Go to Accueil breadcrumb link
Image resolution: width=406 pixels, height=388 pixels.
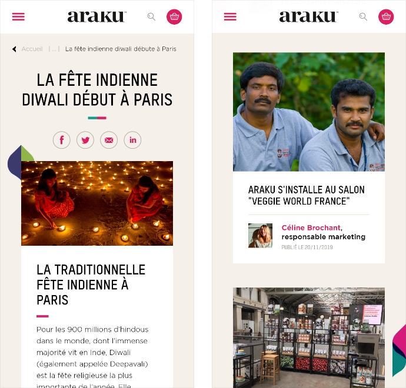click(32, 49)
